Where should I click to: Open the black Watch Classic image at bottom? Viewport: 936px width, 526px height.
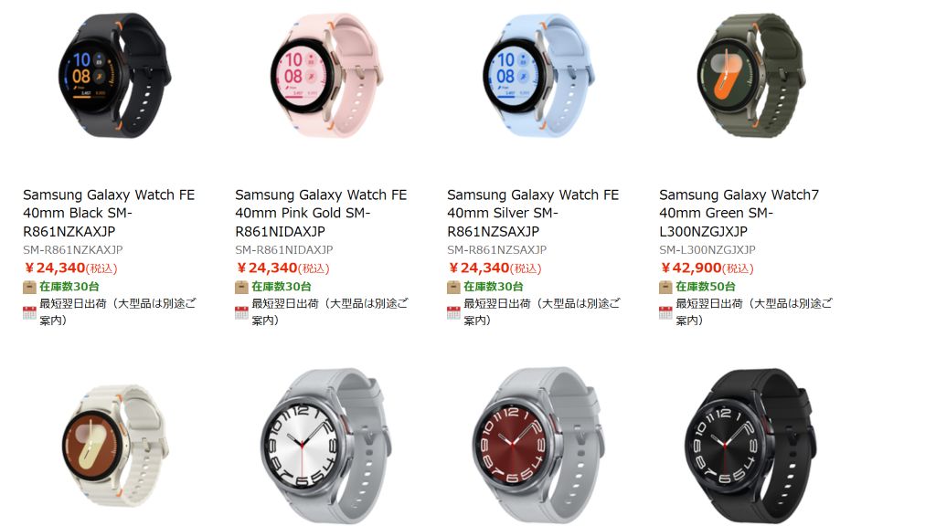(750, 446)
